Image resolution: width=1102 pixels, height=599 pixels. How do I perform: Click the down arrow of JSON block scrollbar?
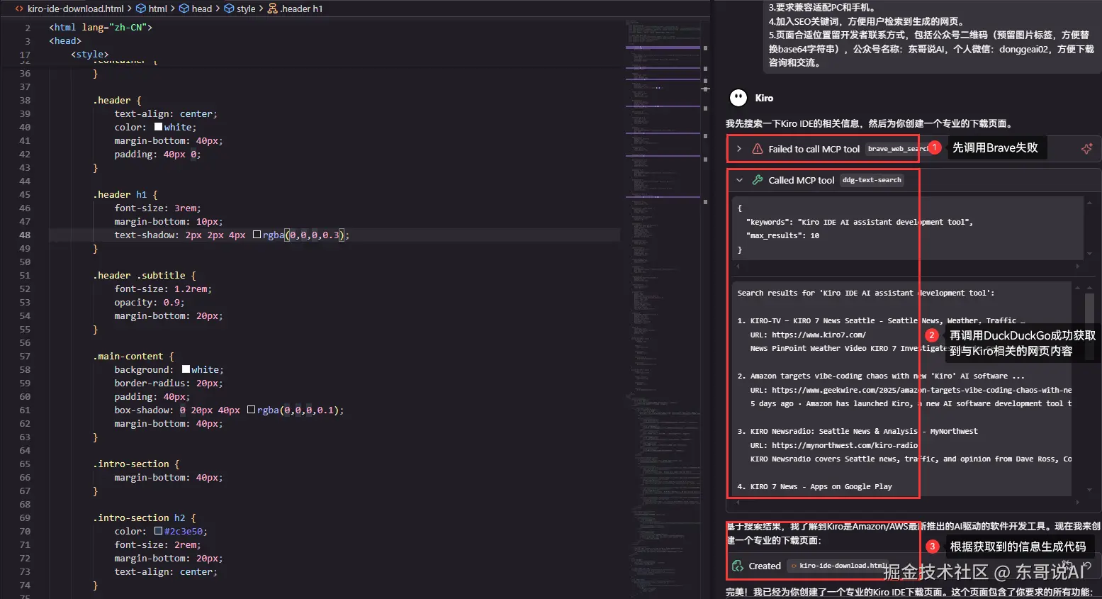click(x=1089, y=253)
